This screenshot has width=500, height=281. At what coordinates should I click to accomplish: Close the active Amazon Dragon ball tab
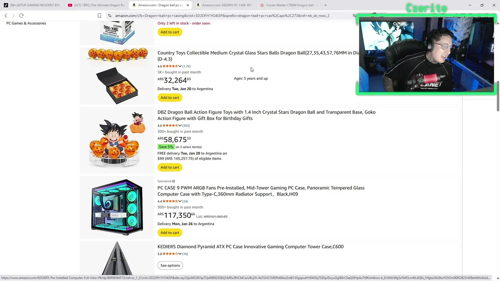pyautogui.click(x=187, y=5)
